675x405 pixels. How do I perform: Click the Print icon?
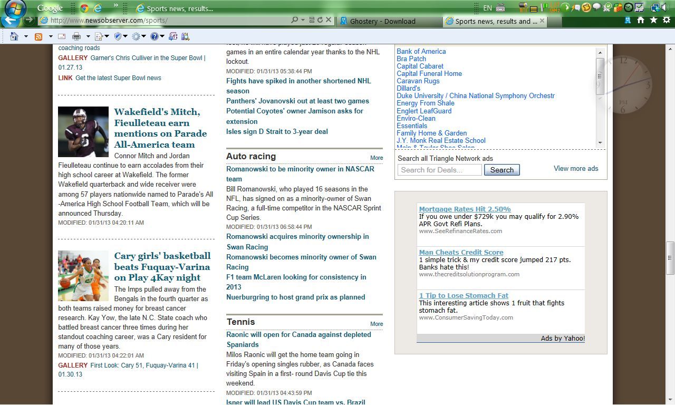(x=76, y=36)
